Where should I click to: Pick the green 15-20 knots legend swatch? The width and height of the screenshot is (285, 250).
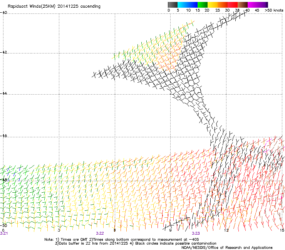tap(203, 5)
